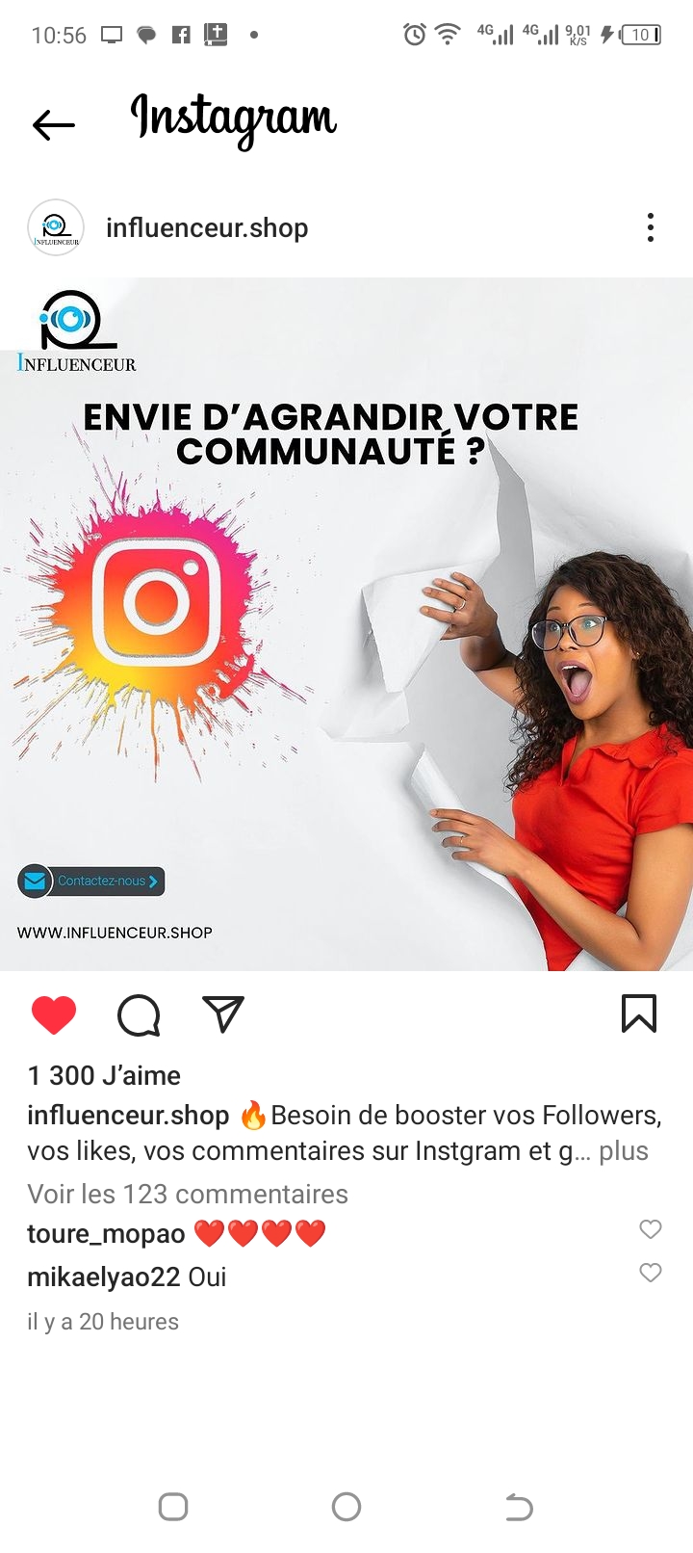The height and width of the screenshot is (1553, 693).
Task: Tap the Contactez-nous button in image
Action: pyautogui.click(x=91, y=881)
